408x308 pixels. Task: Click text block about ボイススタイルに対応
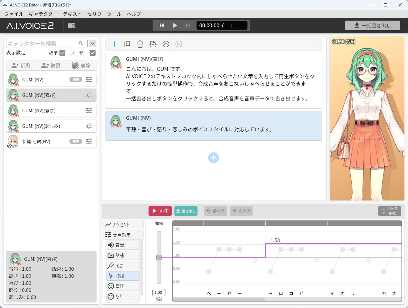(213, 126)
